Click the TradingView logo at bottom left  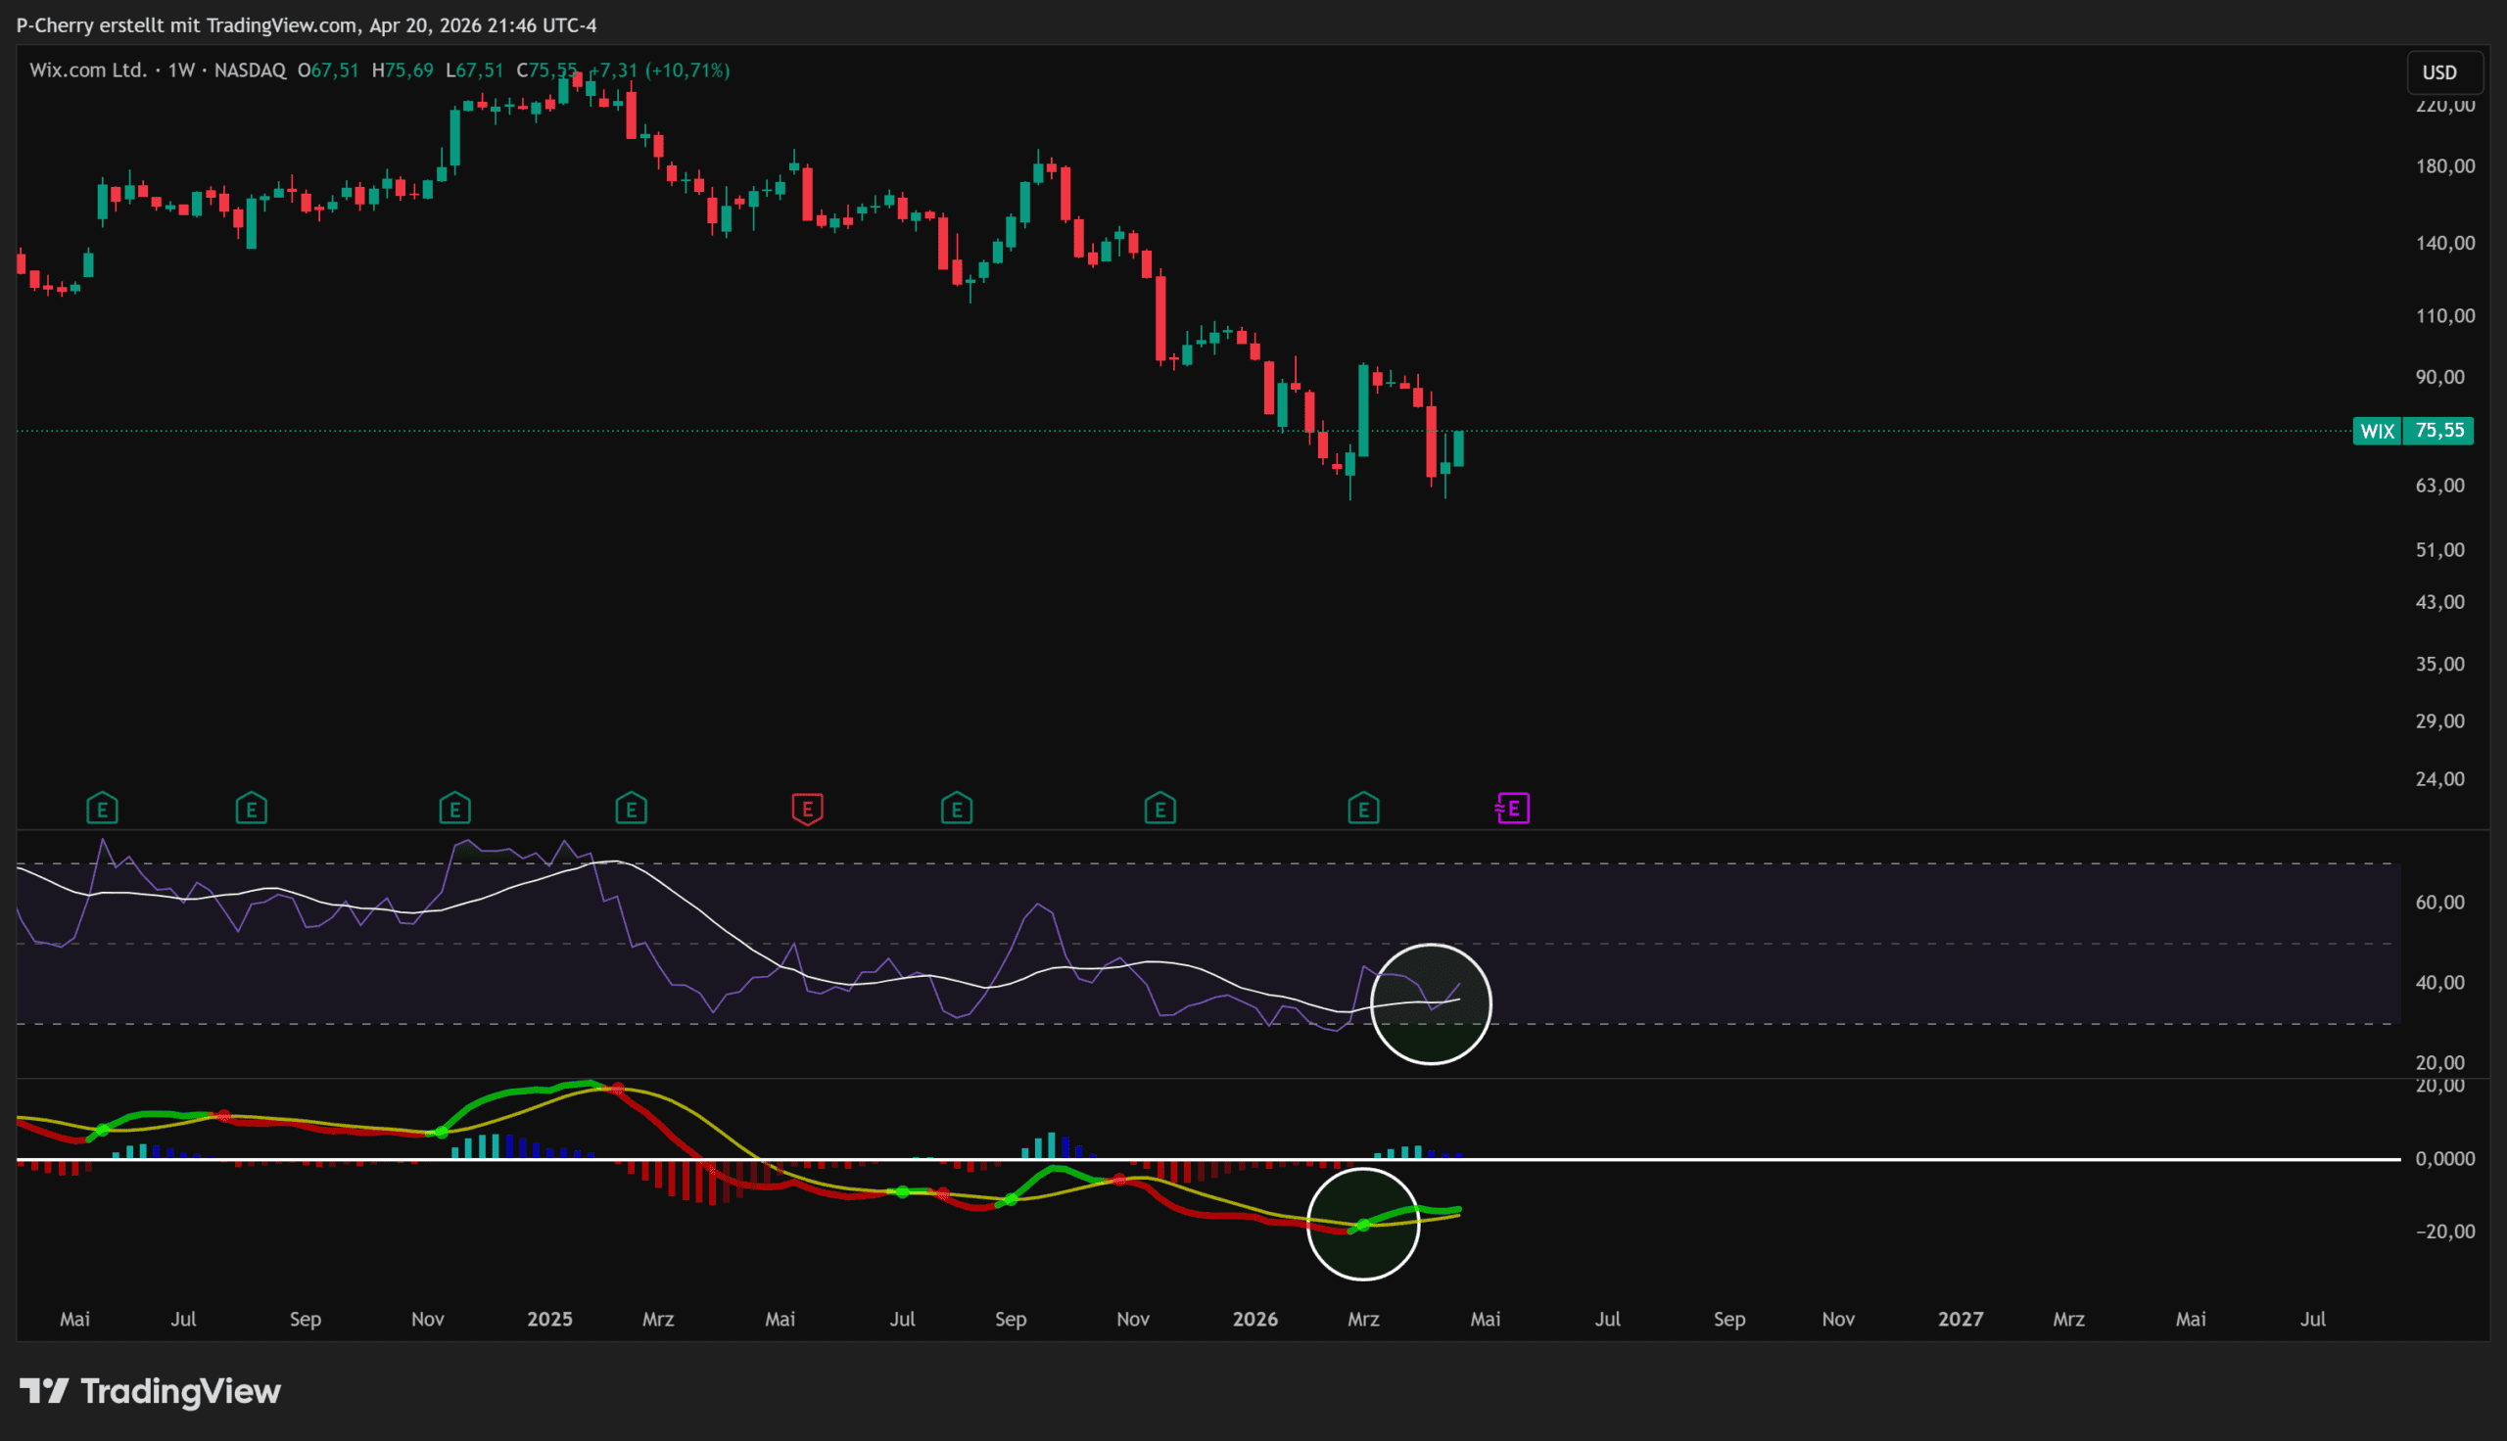click(151, 1391)
